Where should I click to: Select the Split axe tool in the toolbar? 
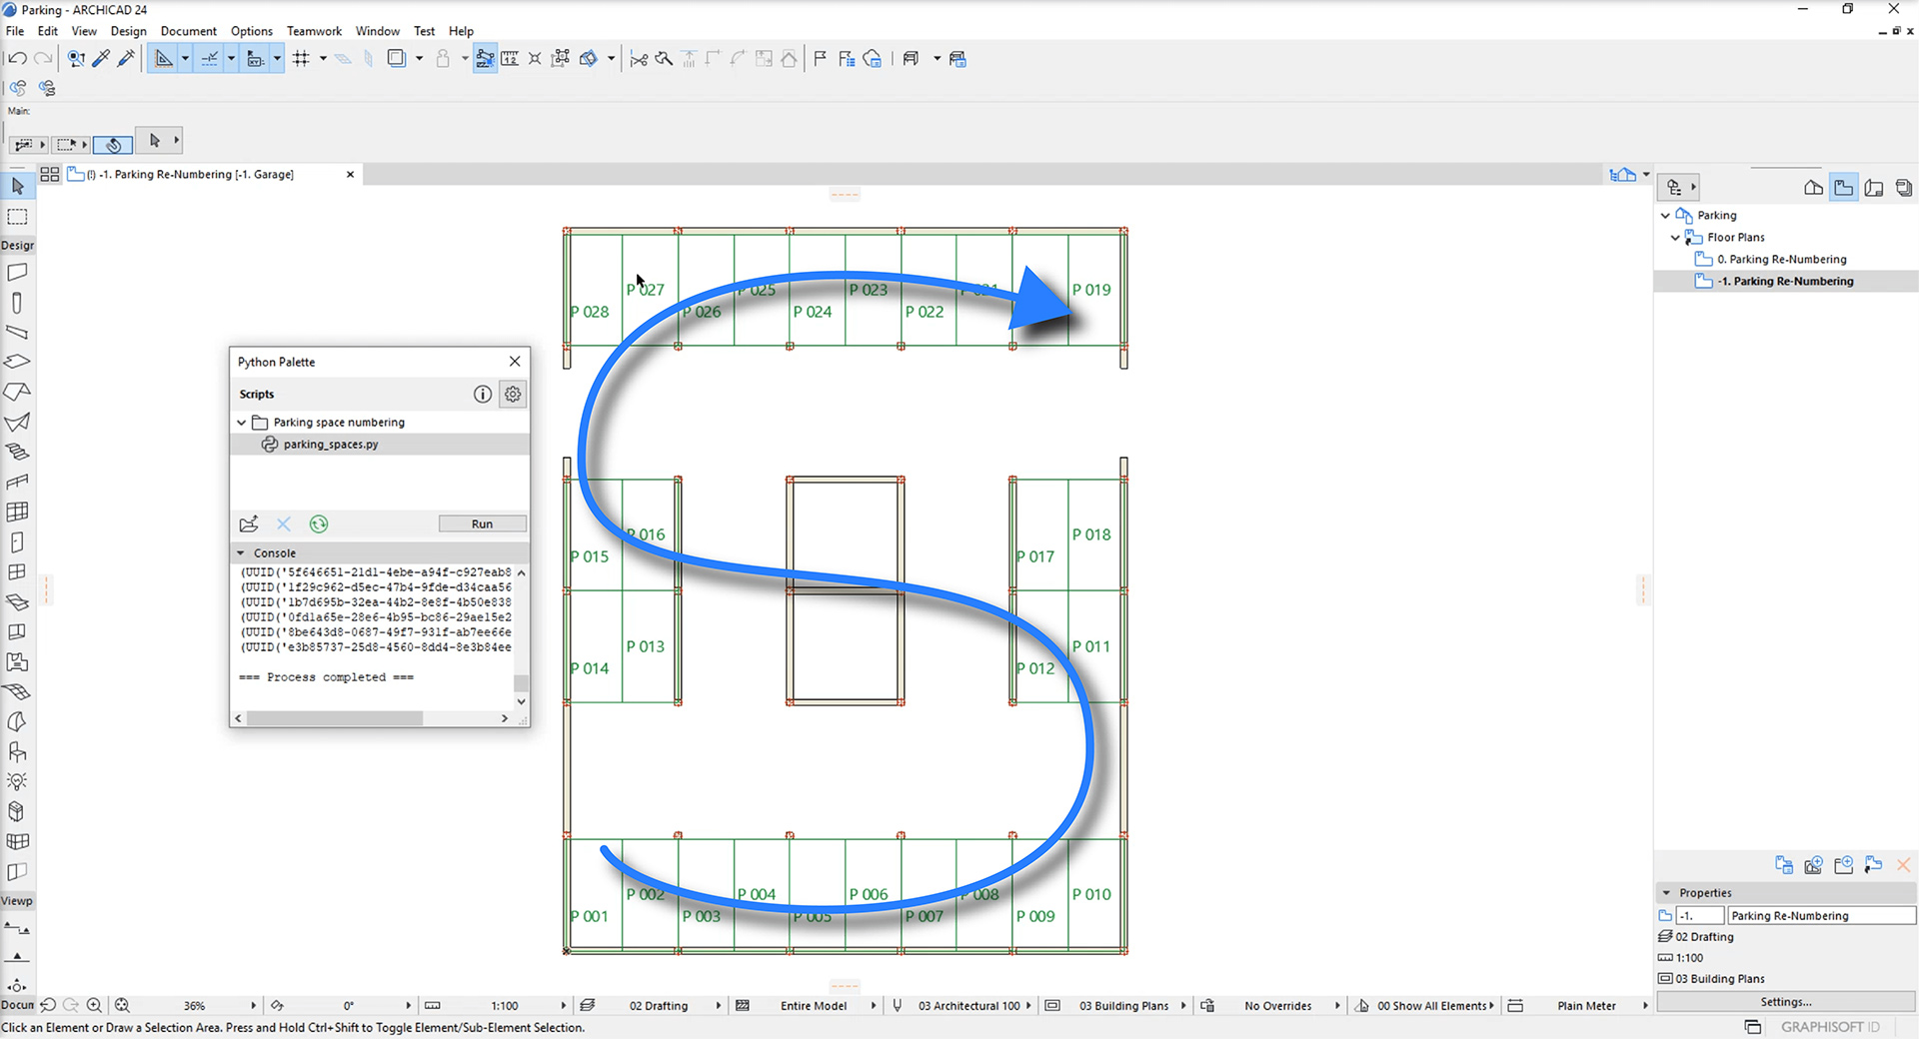[x=663, y=58]
